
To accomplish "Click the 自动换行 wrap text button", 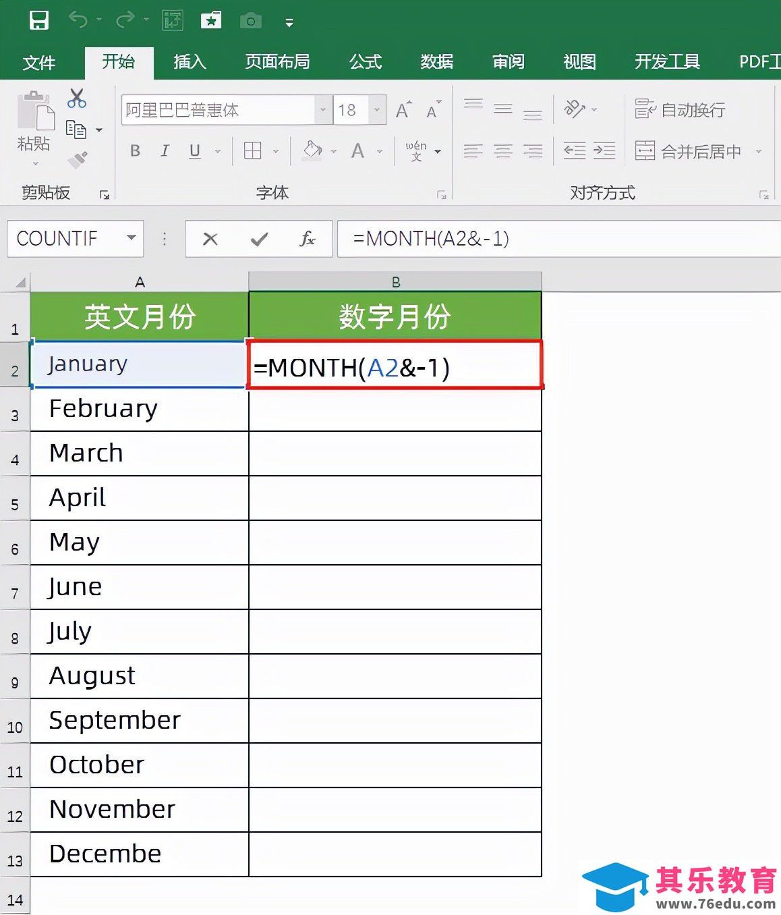I will [680, 109].
